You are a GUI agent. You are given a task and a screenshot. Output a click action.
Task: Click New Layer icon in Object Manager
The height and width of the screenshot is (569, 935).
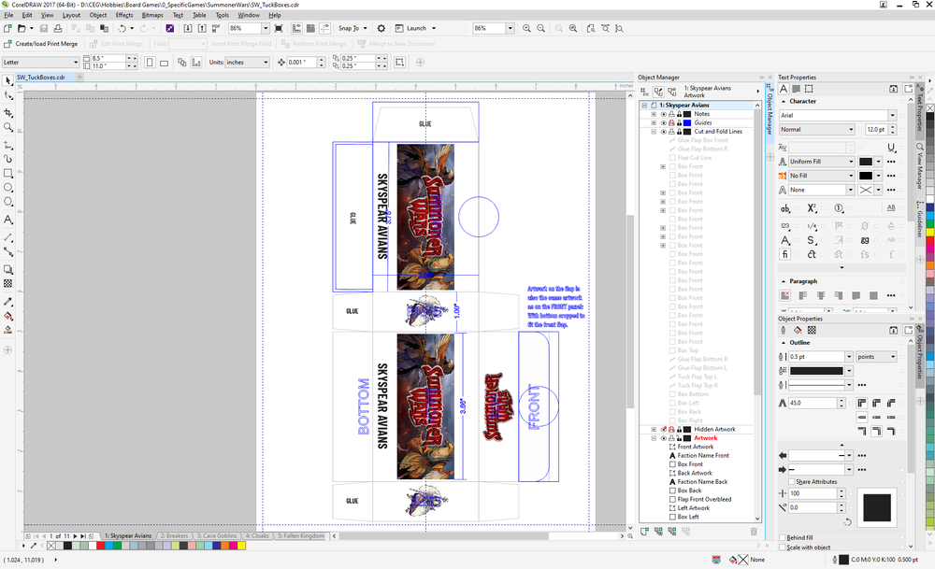(x=644, y=531)
